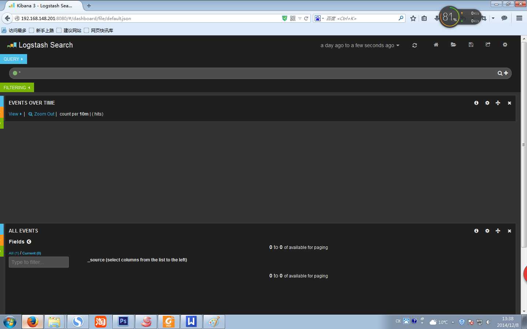
Task: Select the Kibana 3 browser tab
Action: tap(43, 5)
